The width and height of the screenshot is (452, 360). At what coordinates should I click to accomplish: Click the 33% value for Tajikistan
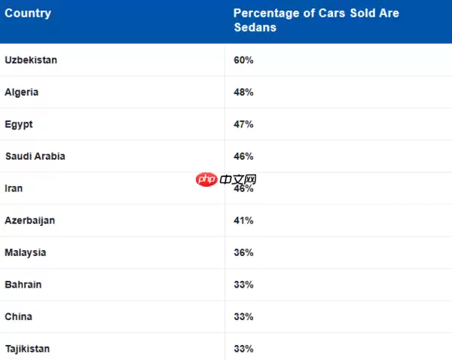coord(243,349)
